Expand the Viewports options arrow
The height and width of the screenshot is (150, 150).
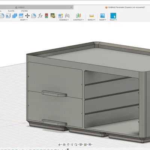coord(92,145)
